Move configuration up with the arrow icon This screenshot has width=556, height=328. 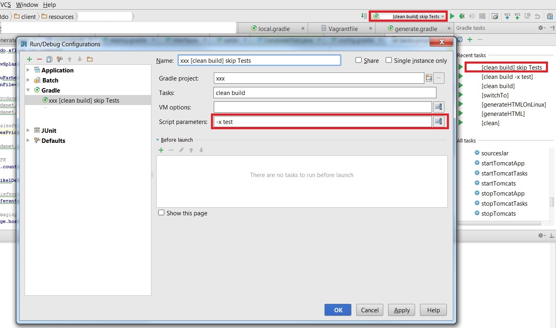[x=70, y=59]
